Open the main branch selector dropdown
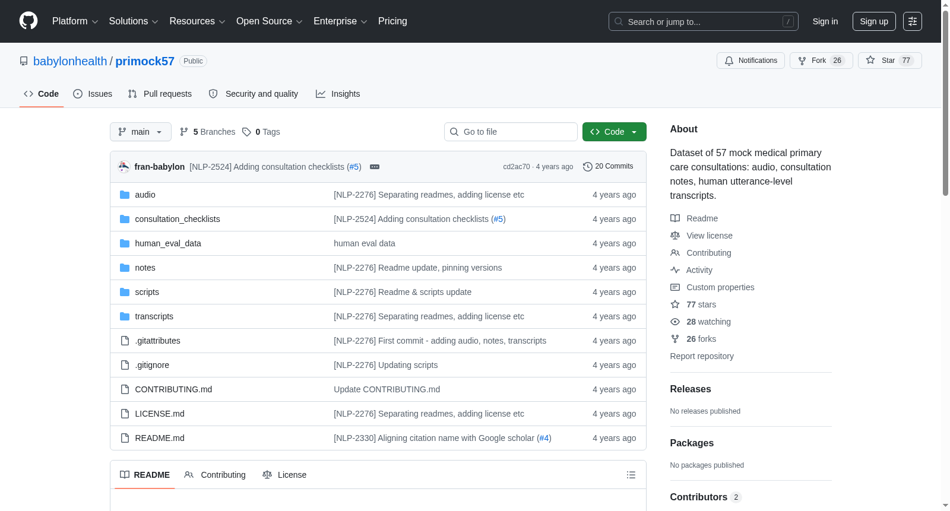 click(141, 132)
